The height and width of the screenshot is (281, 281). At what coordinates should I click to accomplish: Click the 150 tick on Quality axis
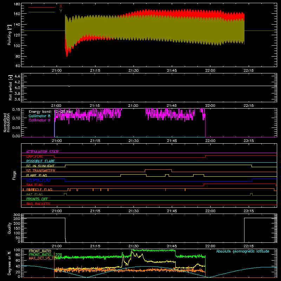coord(17,228)
